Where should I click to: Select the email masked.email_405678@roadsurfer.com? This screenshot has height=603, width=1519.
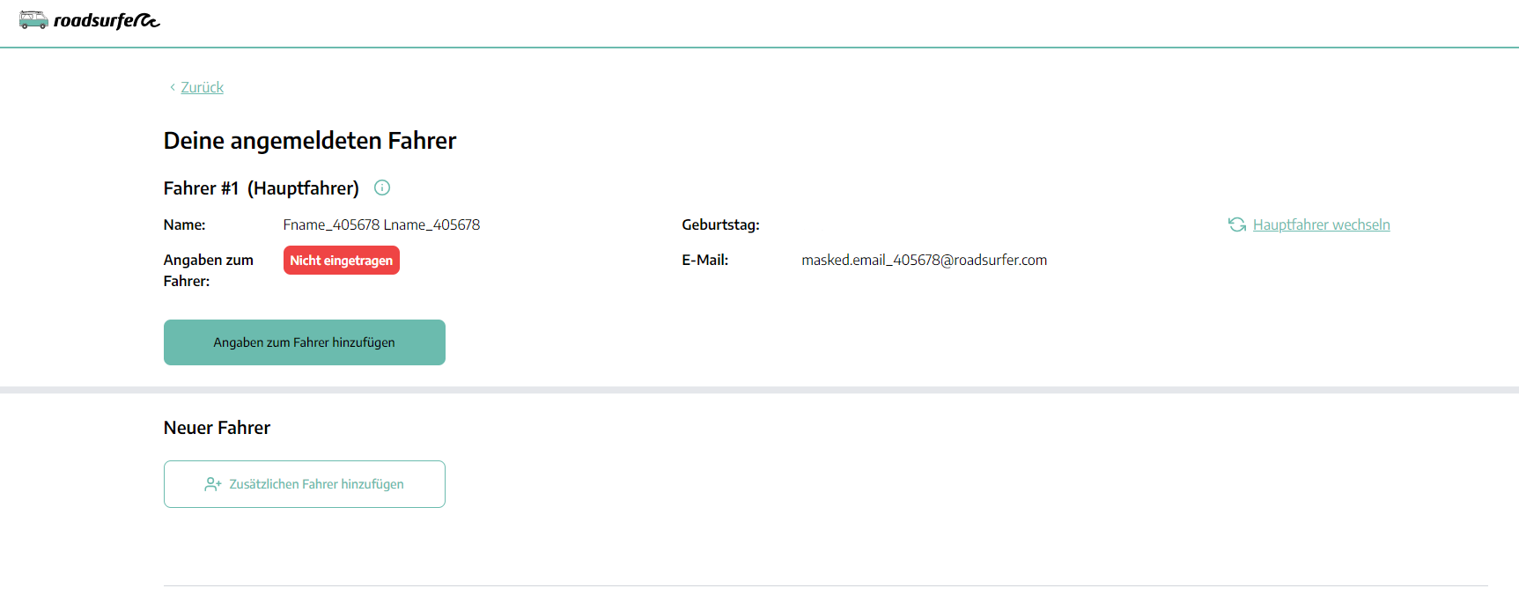[x=924, y=260]
